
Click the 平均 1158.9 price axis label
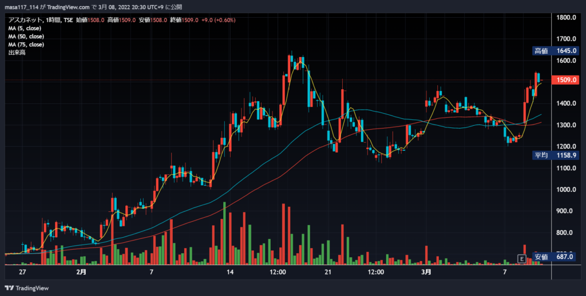(x=556, y=155)
